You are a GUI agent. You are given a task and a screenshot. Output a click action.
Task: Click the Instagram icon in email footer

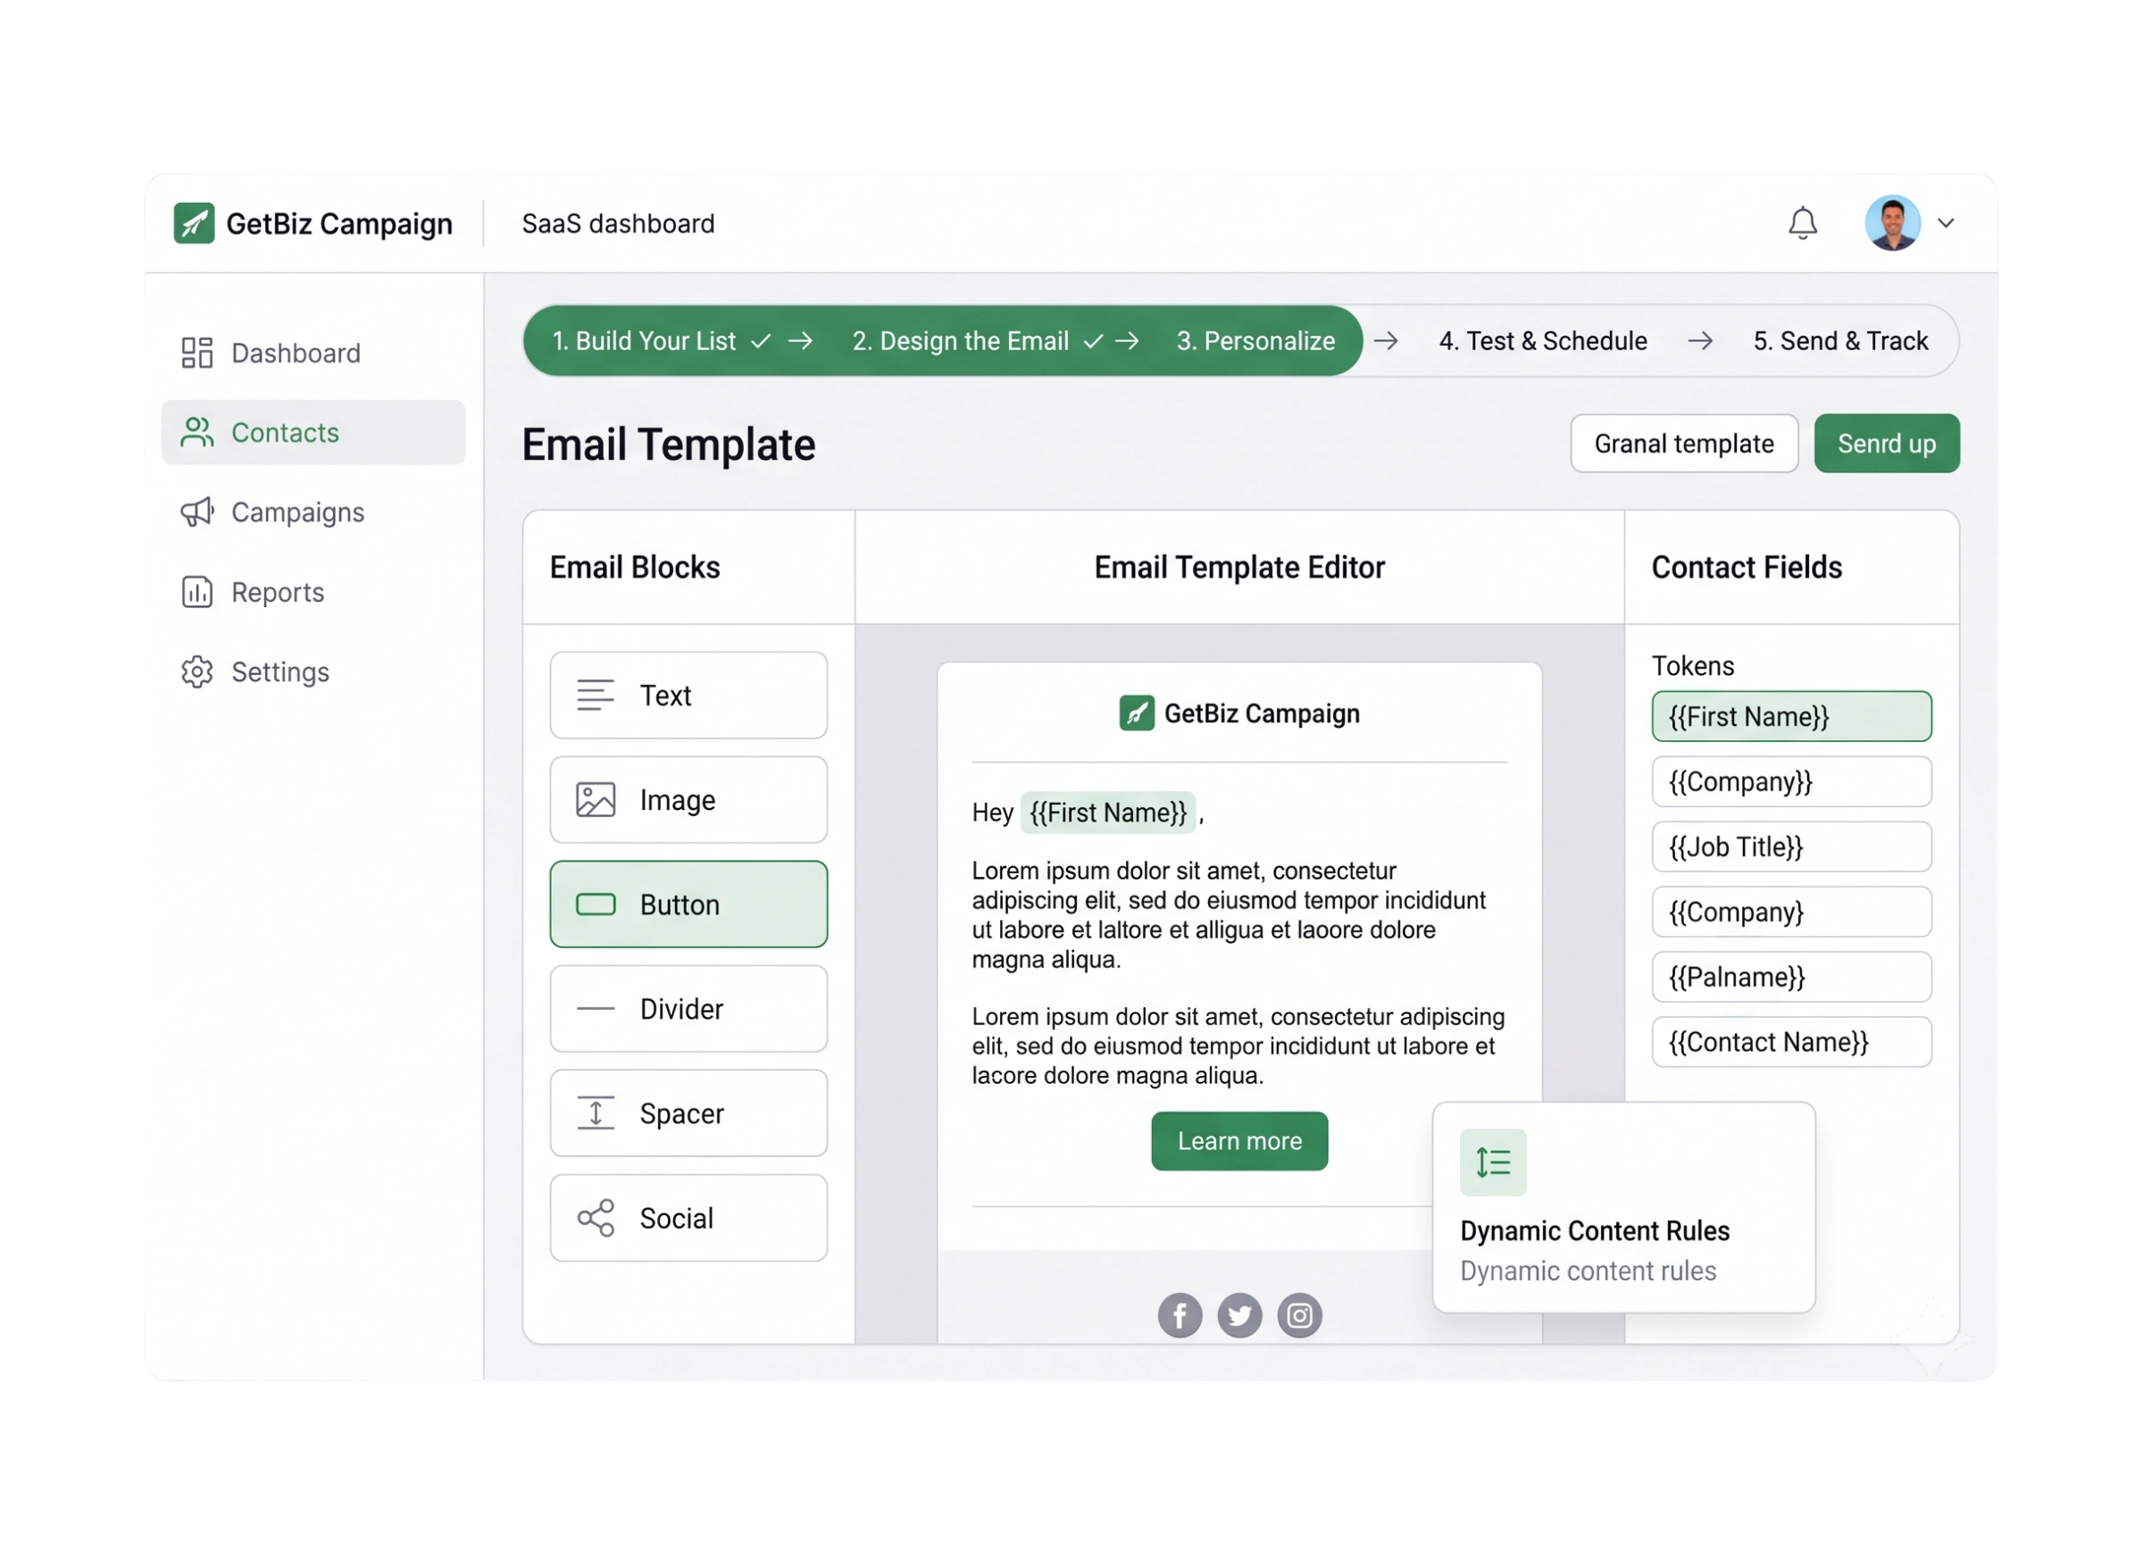pyautogui.click(x=1299, y=1314)
